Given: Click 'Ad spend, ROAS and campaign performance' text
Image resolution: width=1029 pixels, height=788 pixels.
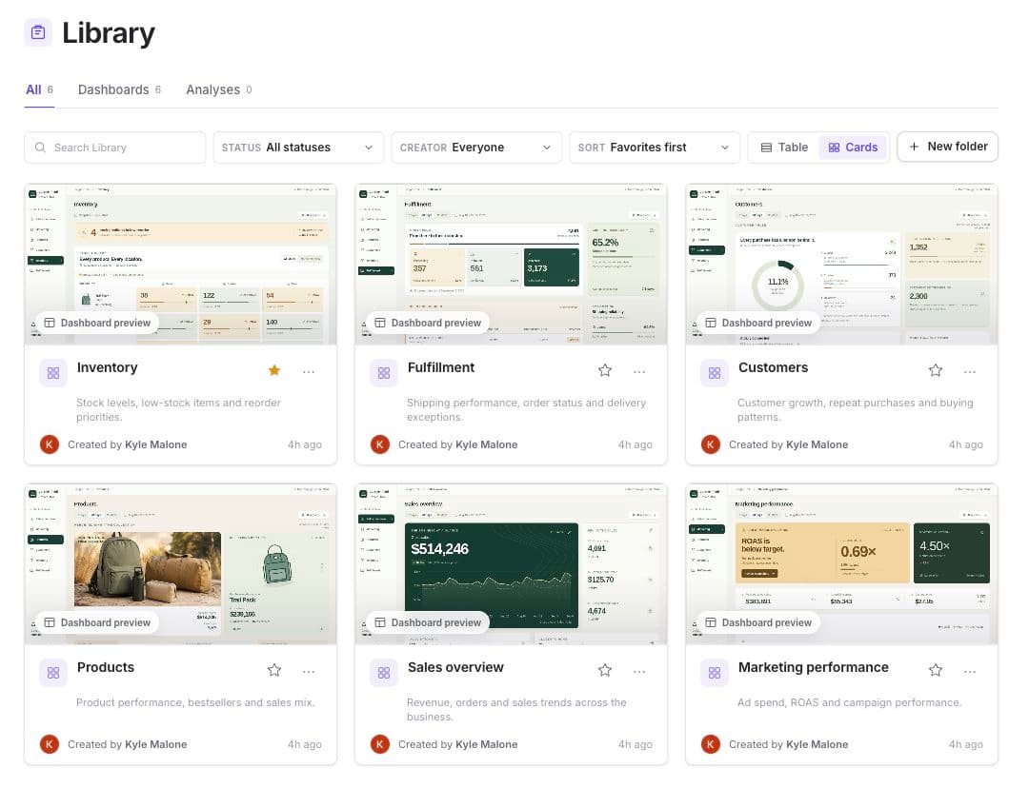Looking at the screenshot, I should pyautogui.click(x=849, y=702).
